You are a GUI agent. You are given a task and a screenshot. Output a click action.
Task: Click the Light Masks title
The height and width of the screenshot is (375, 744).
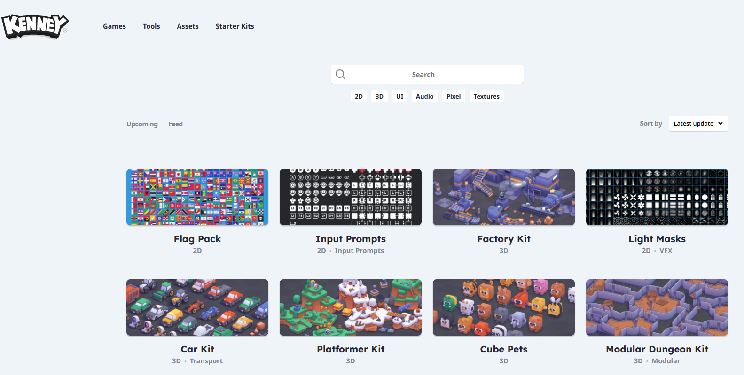(x=657, y=239)
